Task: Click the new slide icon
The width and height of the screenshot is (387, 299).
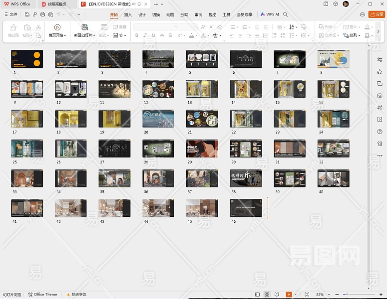Action: 84,27
